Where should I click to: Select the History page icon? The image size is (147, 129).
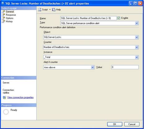(3, 21)
